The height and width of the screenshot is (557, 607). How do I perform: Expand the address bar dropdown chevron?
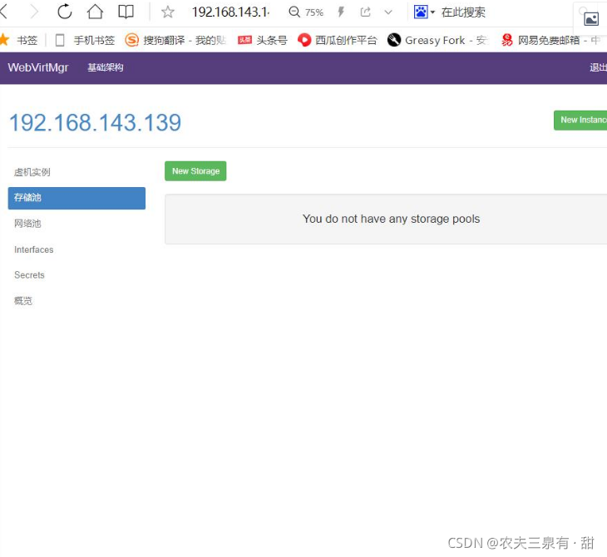(388, 12)
